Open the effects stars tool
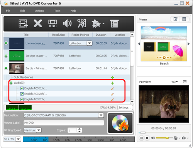The height and width of the screenshot is (148, 193). (96, 23)
